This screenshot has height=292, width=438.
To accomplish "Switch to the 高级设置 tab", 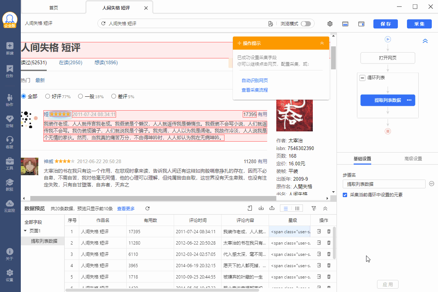I will click(413, 159).
